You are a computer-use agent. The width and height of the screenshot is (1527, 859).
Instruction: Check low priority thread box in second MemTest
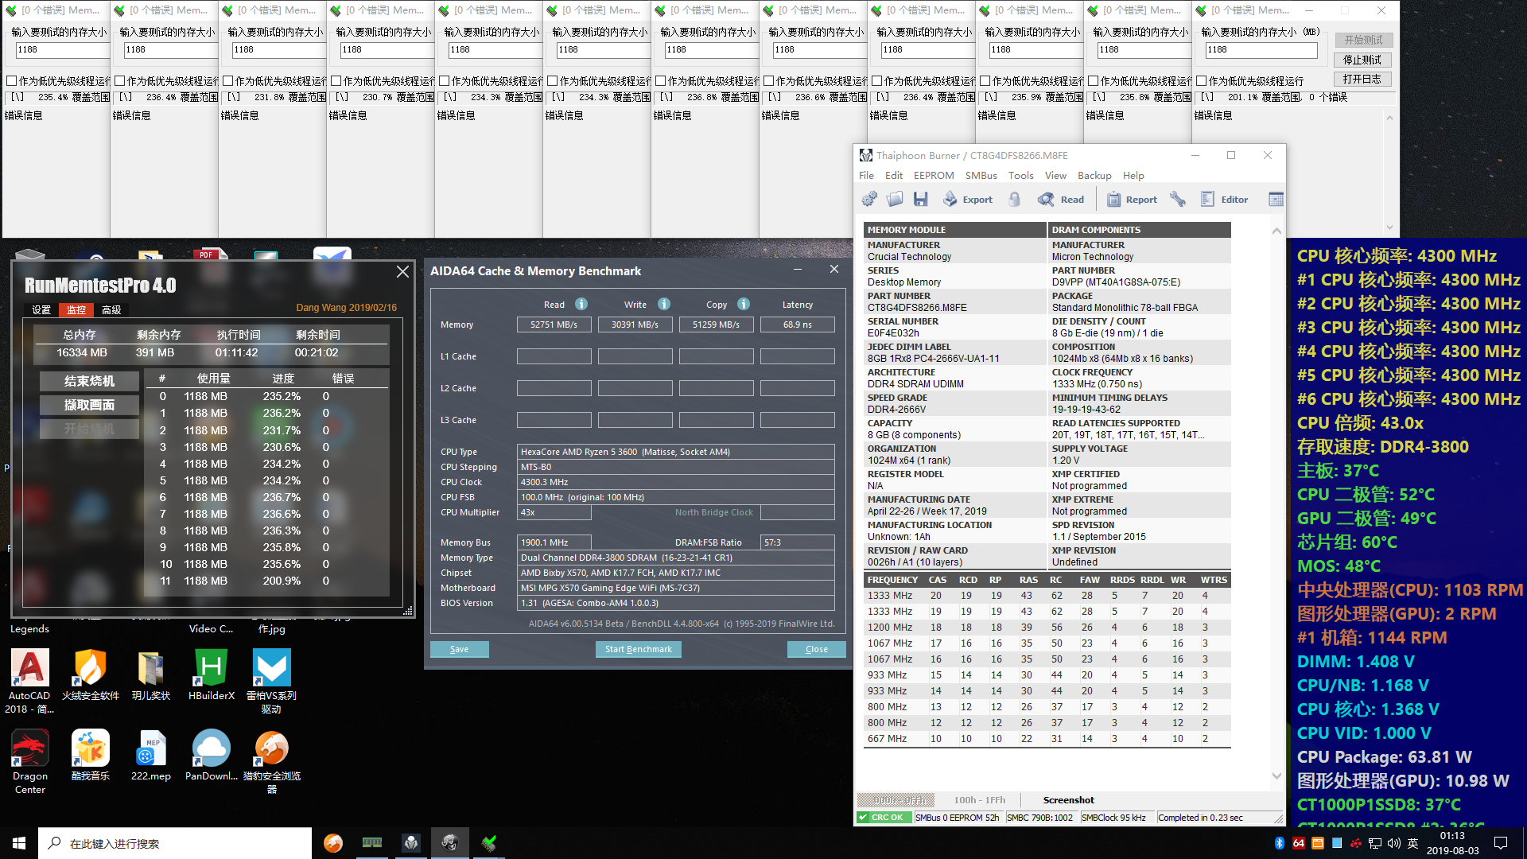point(120,81)
